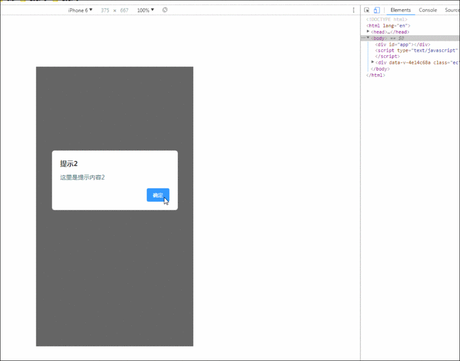Screen dimensions: 460x361
Task: Toggle the device toolbar icon
Action: [x=377, y=10]
